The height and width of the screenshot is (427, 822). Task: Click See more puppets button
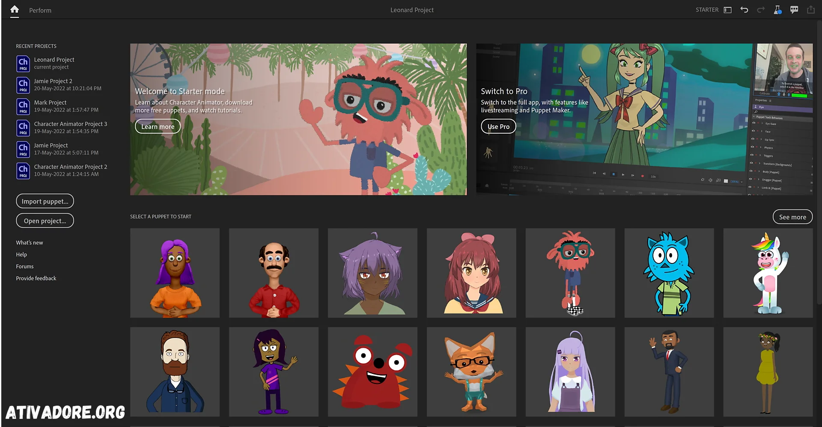tap(792, 217)
